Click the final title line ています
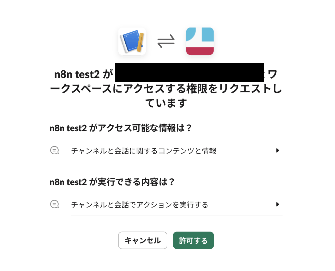The height and width of the screenshot is (271, 335). click(166, 103)
